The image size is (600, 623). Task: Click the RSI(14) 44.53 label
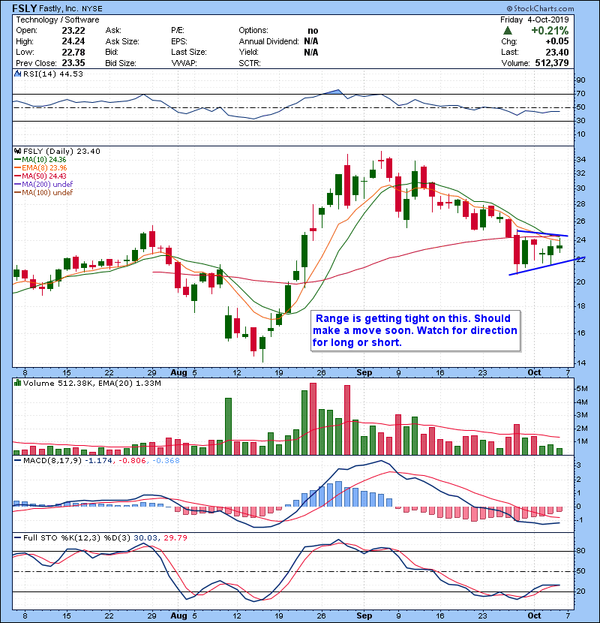pos(53,74)
